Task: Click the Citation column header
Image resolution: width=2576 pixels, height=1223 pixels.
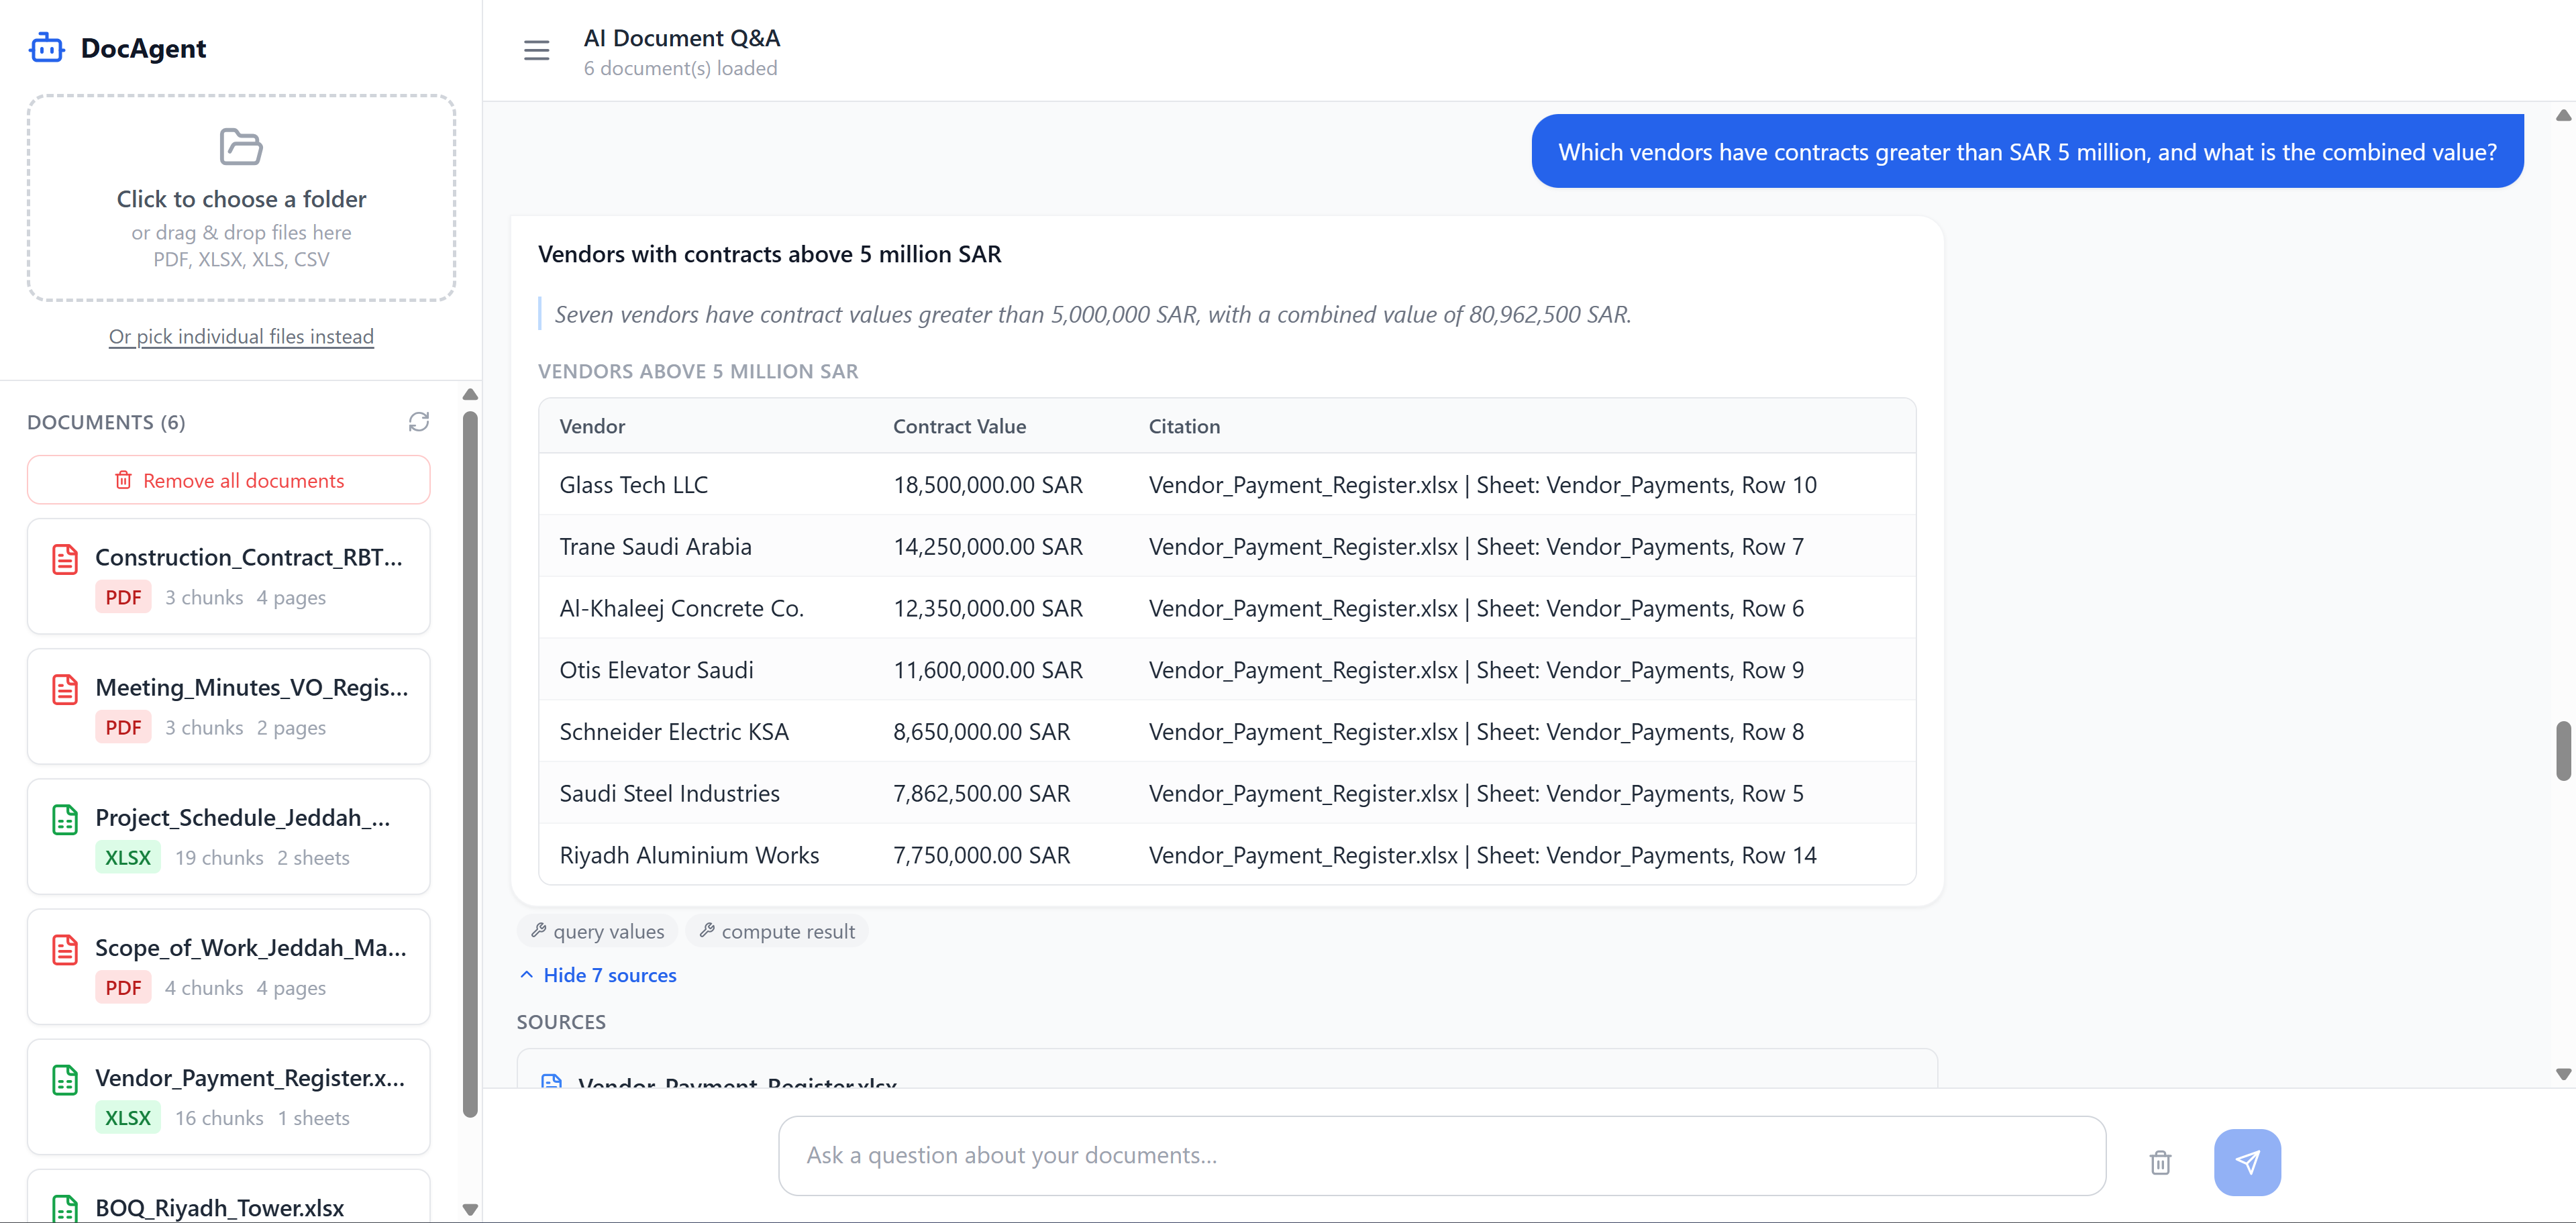Action: click(1184, 426)
